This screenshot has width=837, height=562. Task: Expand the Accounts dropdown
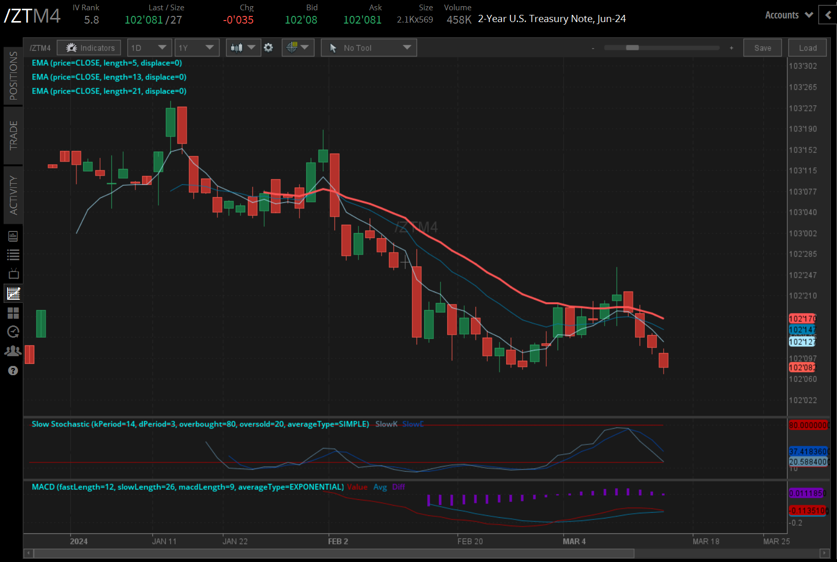point(789,15)
